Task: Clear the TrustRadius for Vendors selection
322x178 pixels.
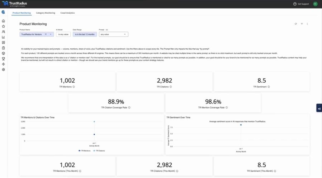Action: (46, 34)
